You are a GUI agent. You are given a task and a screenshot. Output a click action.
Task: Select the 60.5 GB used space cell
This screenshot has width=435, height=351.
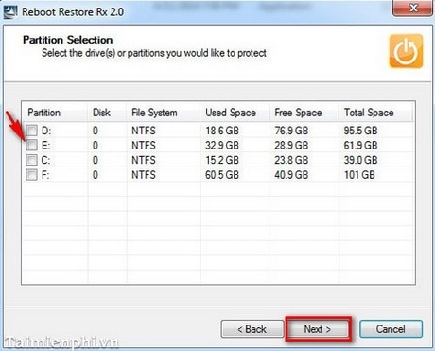pyautogui.click(x=222, y=175)
